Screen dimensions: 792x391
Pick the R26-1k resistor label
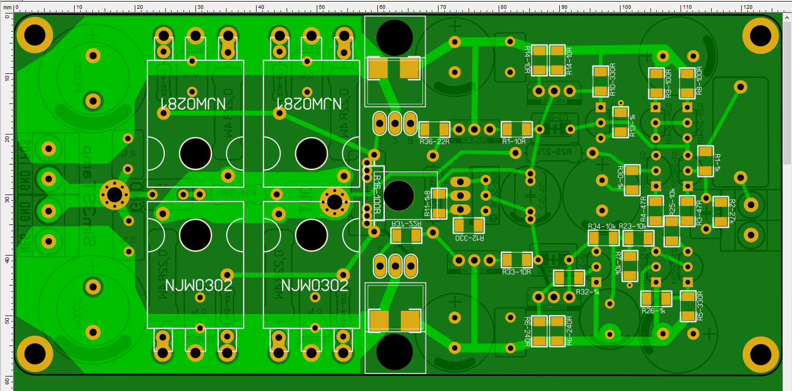pos(653,311)
